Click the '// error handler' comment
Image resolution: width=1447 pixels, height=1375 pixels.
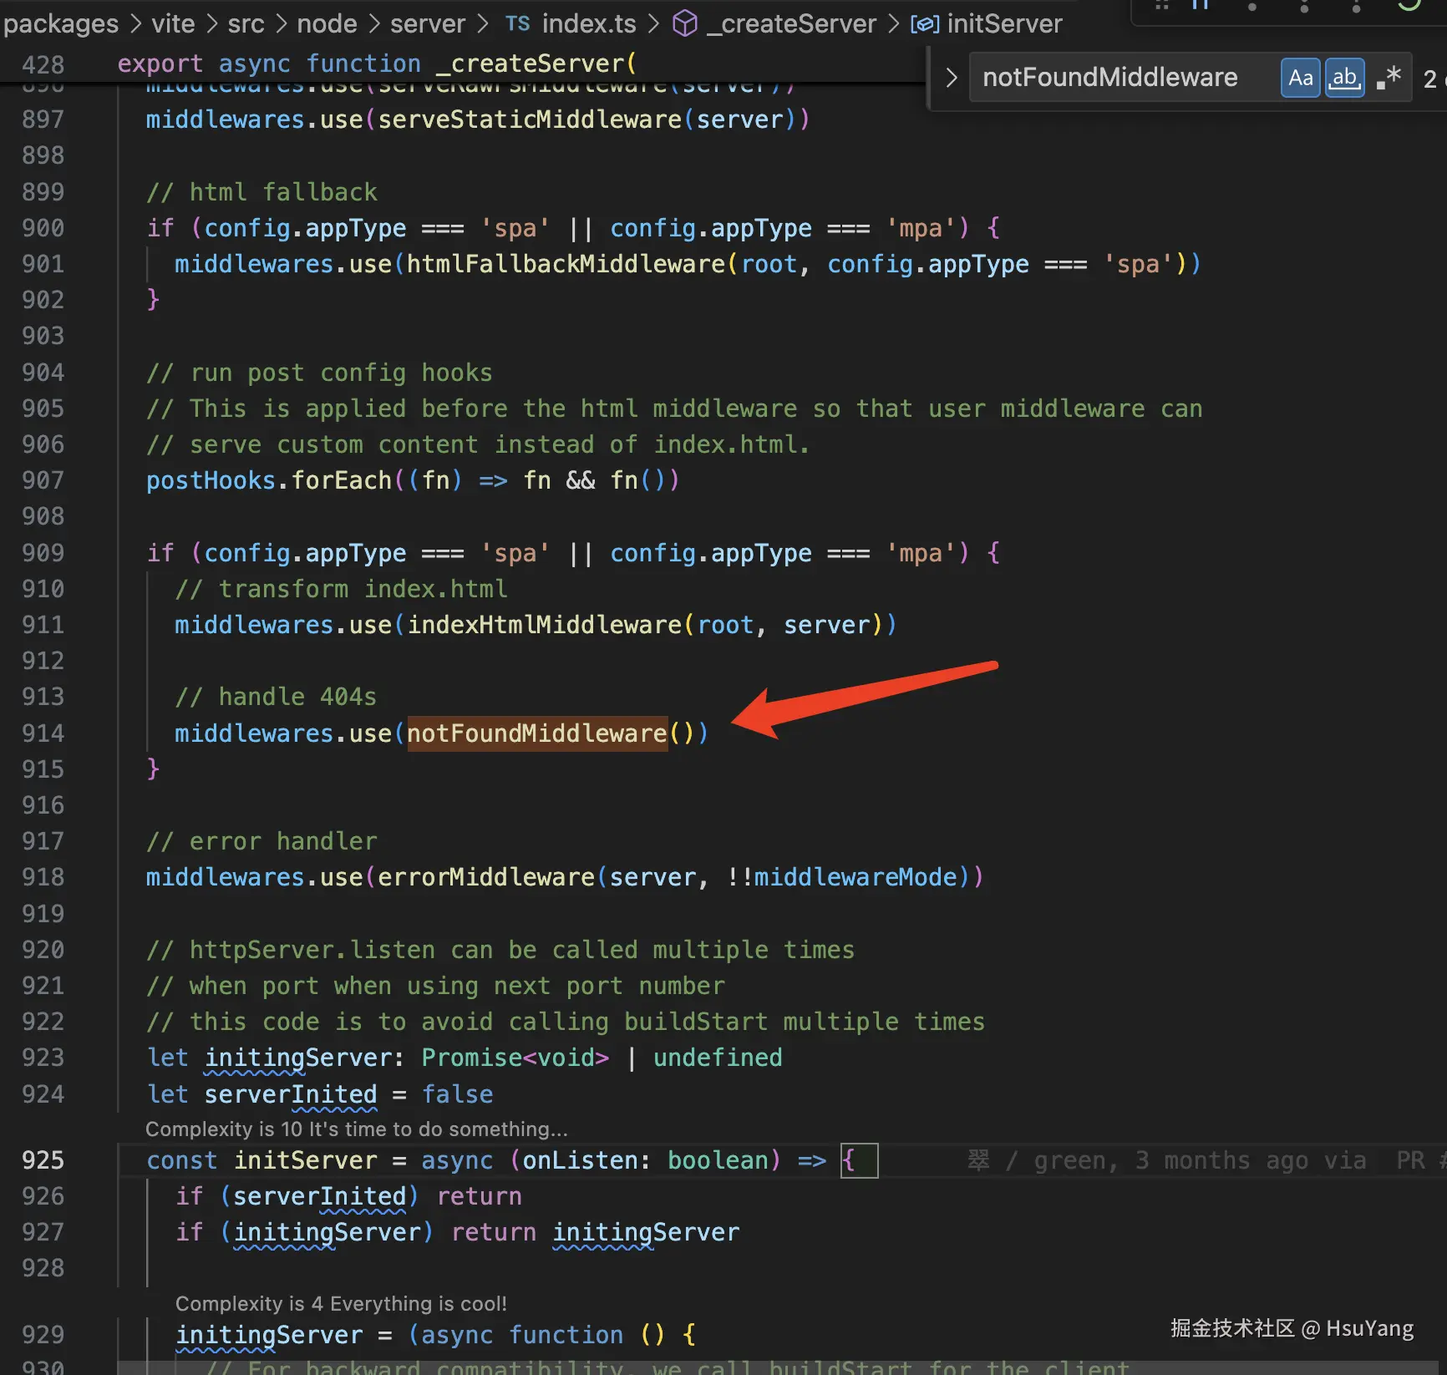[261, 841]
